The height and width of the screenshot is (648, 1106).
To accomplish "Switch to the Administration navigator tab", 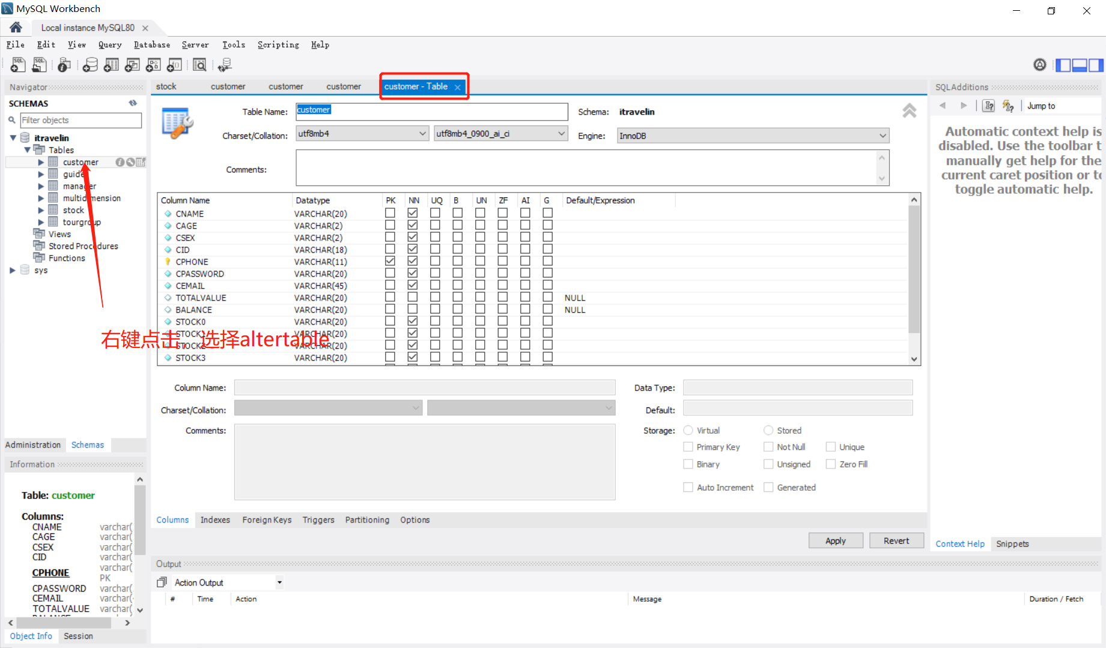I will pyautogui.click(x=33, y=445).
